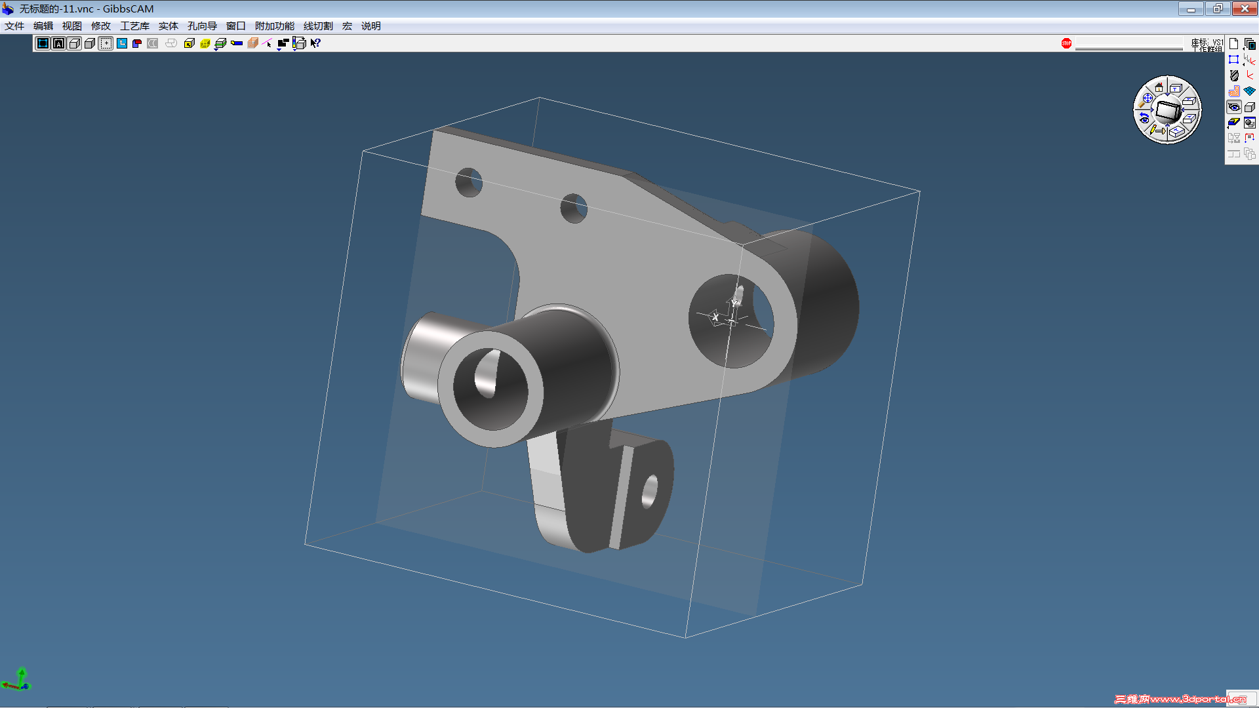
Task: Open the milling tool list icon
Action: (1233, 75)
